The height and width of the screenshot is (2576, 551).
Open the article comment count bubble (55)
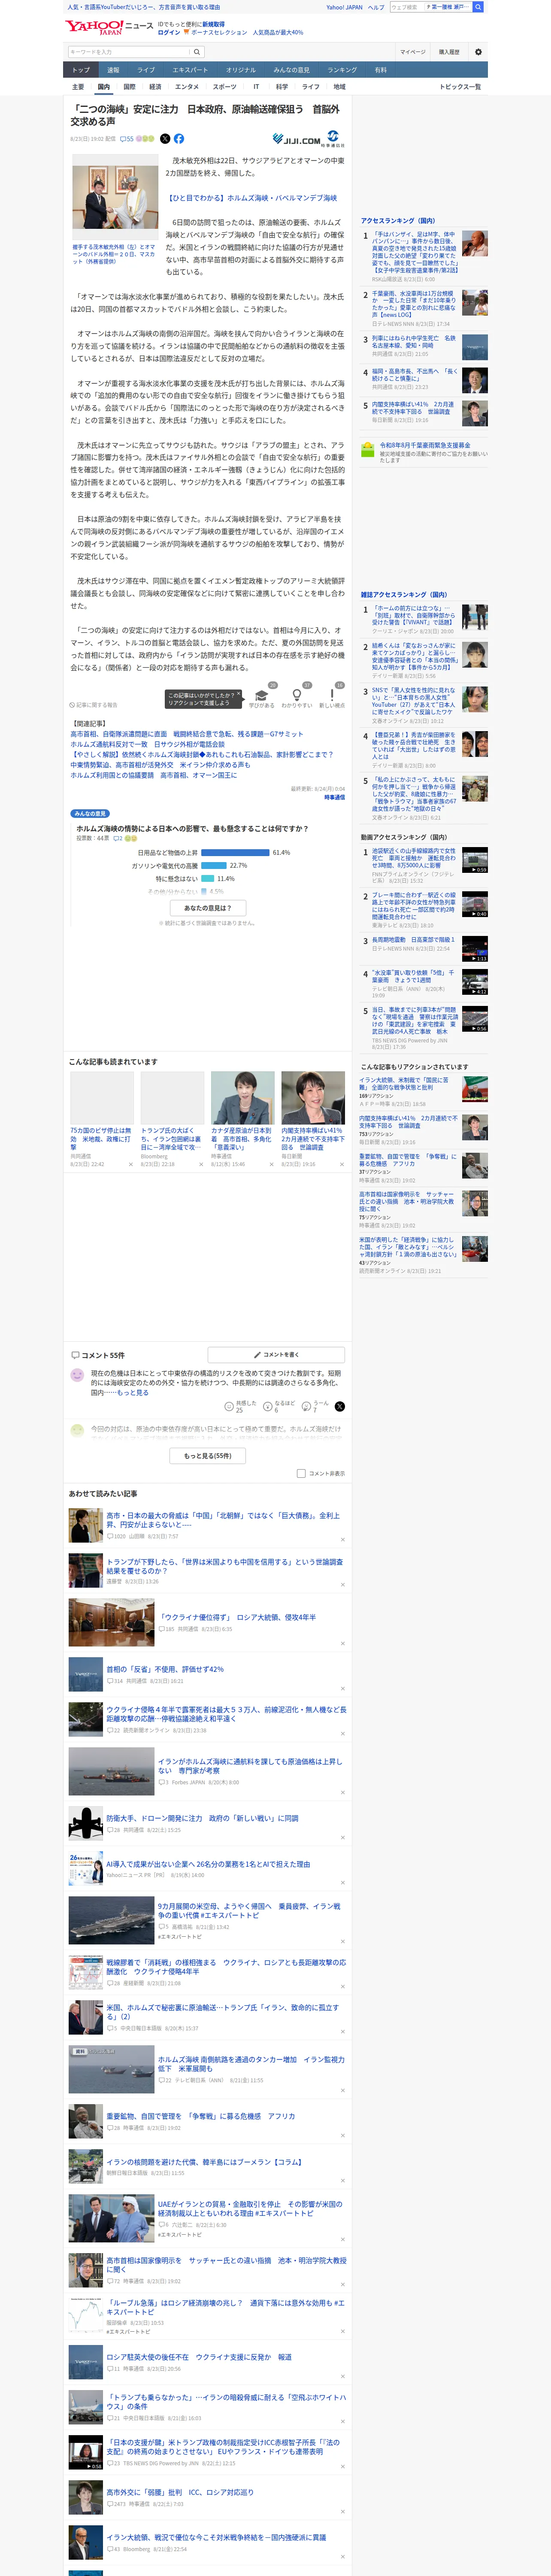point(127,139)
